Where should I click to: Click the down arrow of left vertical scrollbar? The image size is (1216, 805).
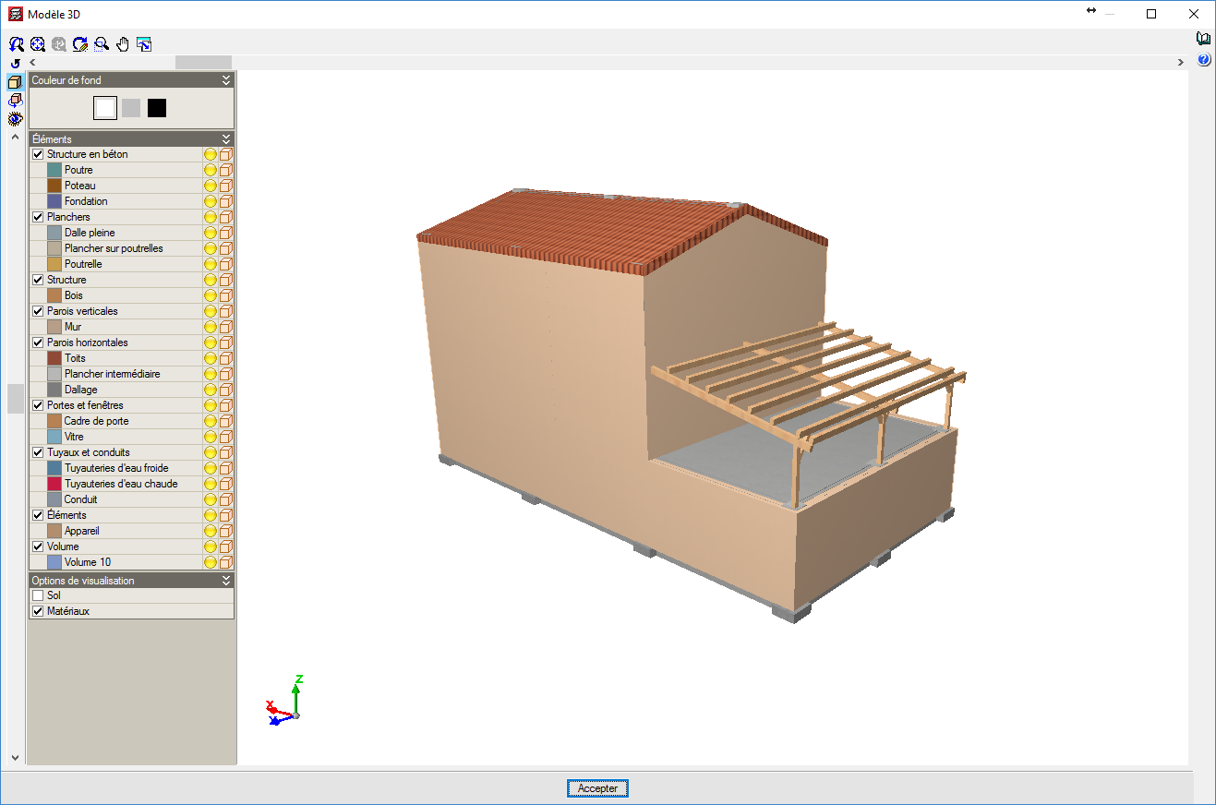(15, 757)
